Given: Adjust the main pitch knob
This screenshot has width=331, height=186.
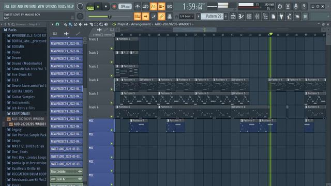Looking at the screenshot, I should (80, 16).
